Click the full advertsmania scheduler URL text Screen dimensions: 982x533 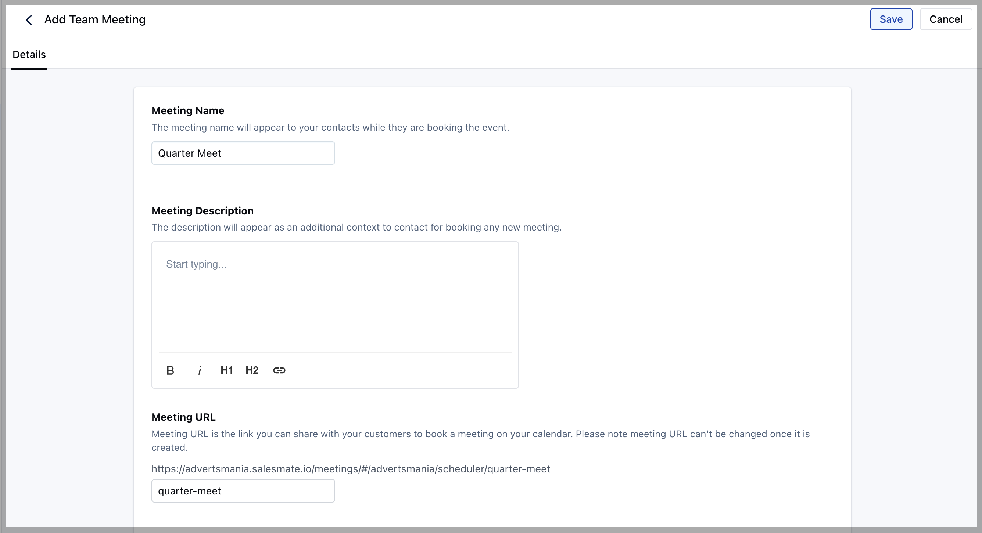[351, 469]
